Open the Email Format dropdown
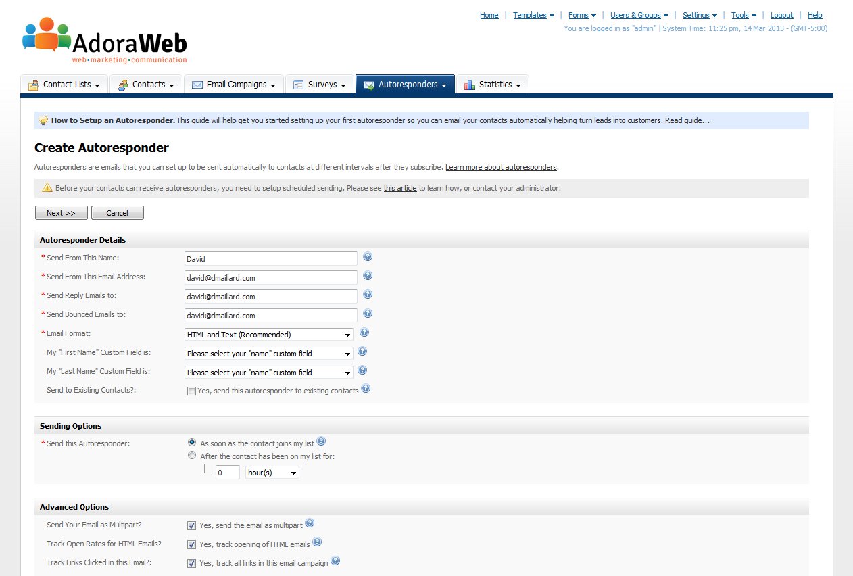The height and width of the screenshot is (576, 853). pyautogui.click(x=269, y=335)
